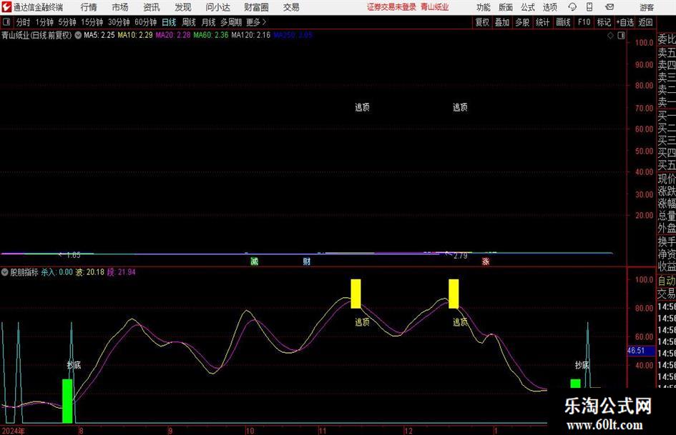Click the 叠加 overlay button
This screenshot has height=435, width=676.
point(502,22)
